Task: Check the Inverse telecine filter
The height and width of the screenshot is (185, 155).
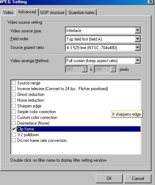Action: coord(14,89)
